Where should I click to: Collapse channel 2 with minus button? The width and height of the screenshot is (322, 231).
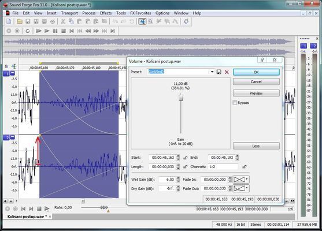click(x=13, y=137)
